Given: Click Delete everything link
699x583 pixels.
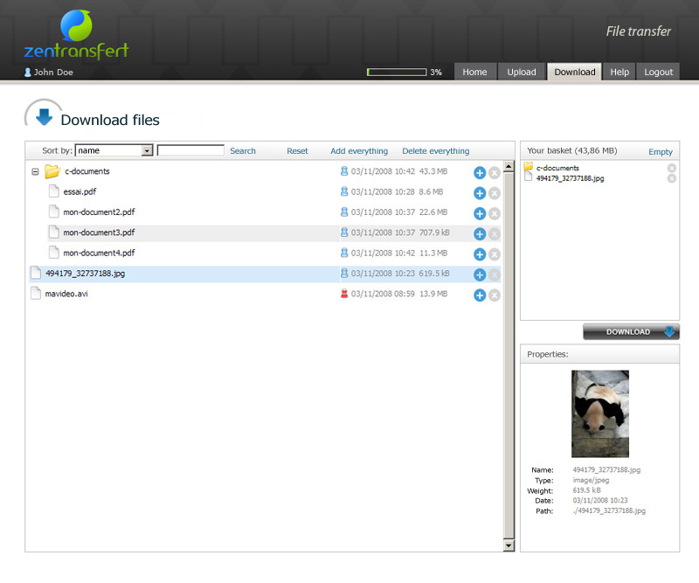Looking at the screenshot, I should click(x=435, y=150).
